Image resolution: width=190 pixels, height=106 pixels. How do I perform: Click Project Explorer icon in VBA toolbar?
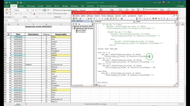111,19
